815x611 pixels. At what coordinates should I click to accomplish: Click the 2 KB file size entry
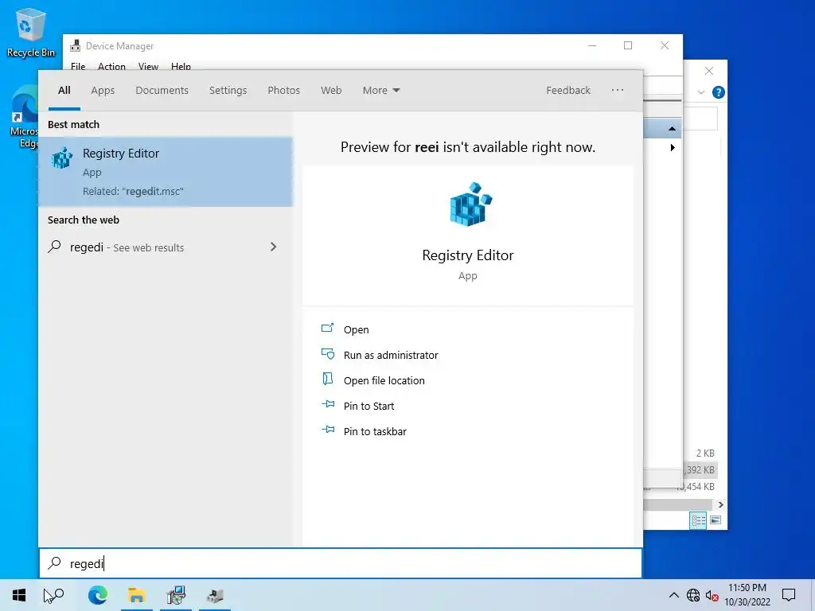705,453
